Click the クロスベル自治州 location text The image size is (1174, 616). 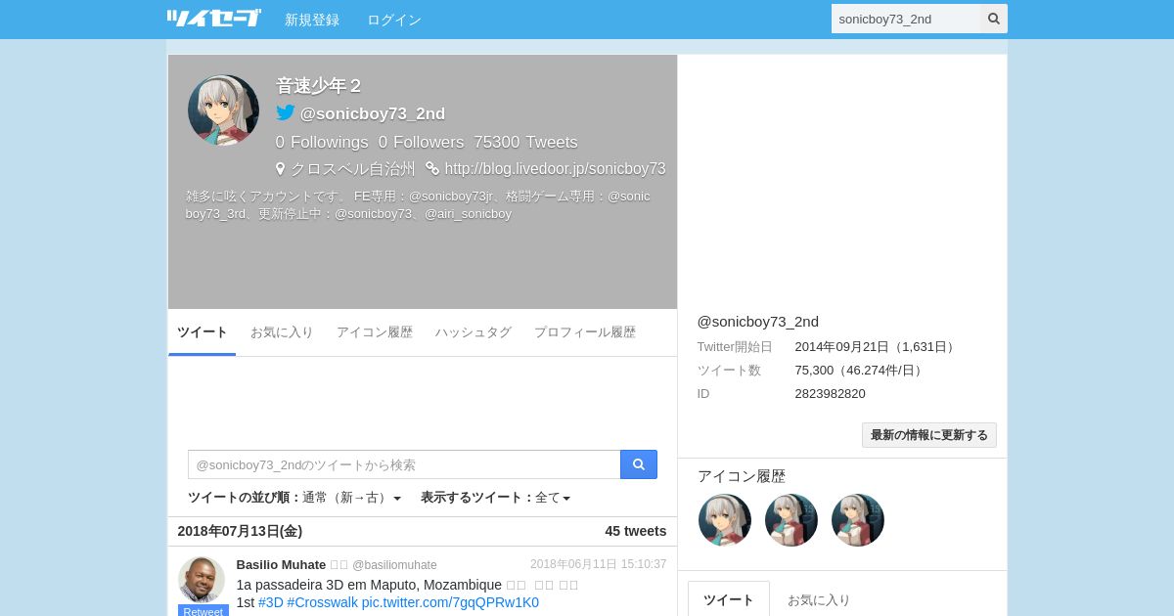click(x=352, y=168)
